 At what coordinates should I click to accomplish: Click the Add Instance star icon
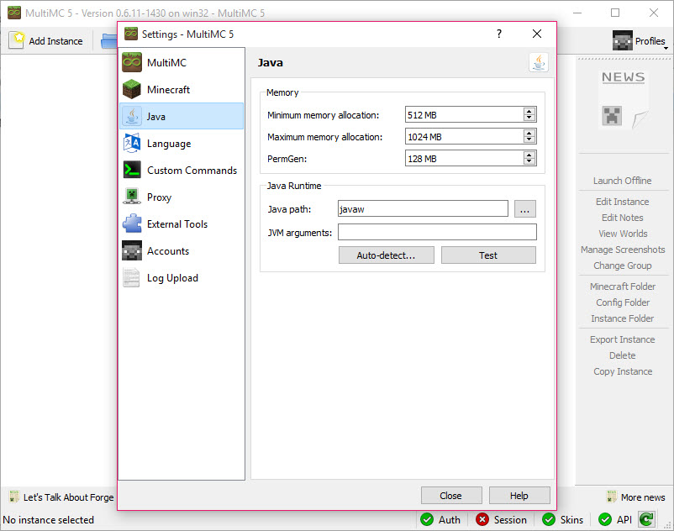(x=17, y=40)
